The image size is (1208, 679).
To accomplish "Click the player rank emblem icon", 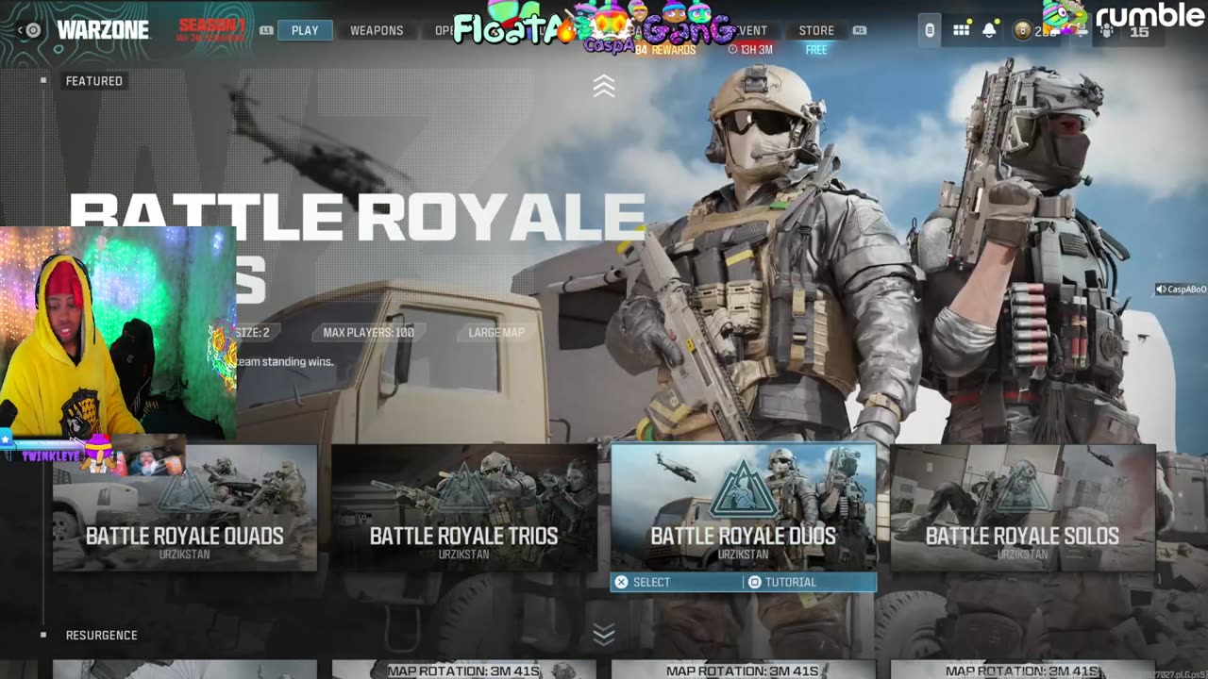I will (1022, 30).
